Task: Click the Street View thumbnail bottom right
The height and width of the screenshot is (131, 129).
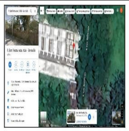Action: [x=117, y=118]
